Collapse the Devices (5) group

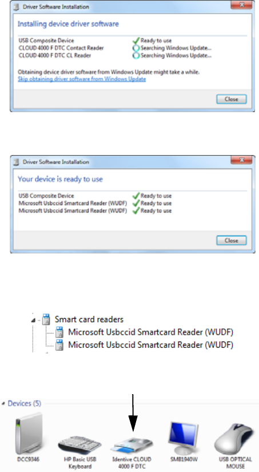tap(3, 403)
